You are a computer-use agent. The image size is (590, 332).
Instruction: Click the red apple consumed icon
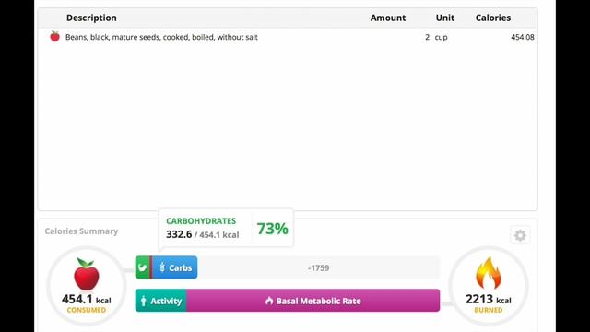87,274
